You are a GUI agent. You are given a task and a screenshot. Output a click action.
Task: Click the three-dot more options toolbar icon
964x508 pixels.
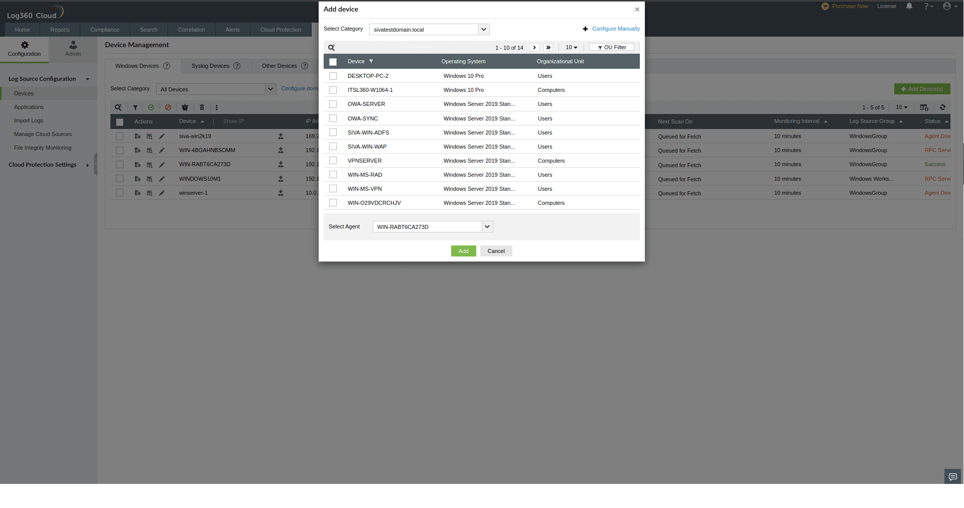pos(216,107)
